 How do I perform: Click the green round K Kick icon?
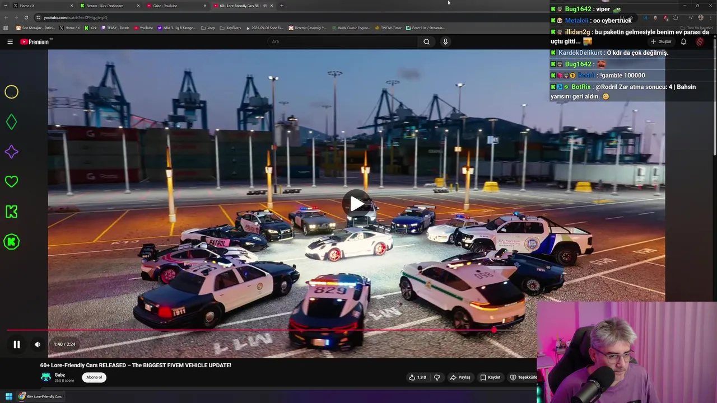point(11,242)
